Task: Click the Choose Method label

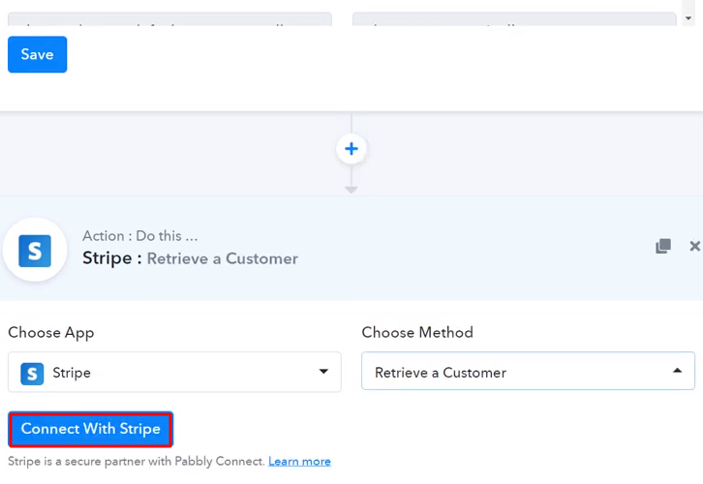Action: pos(417,332)
